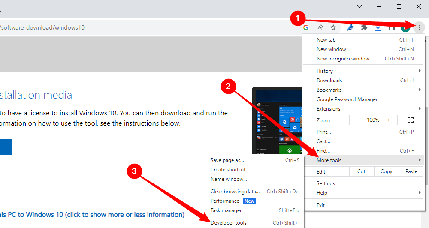Choose Clear browsing data

pyautogui.click(x=235, y=192)
